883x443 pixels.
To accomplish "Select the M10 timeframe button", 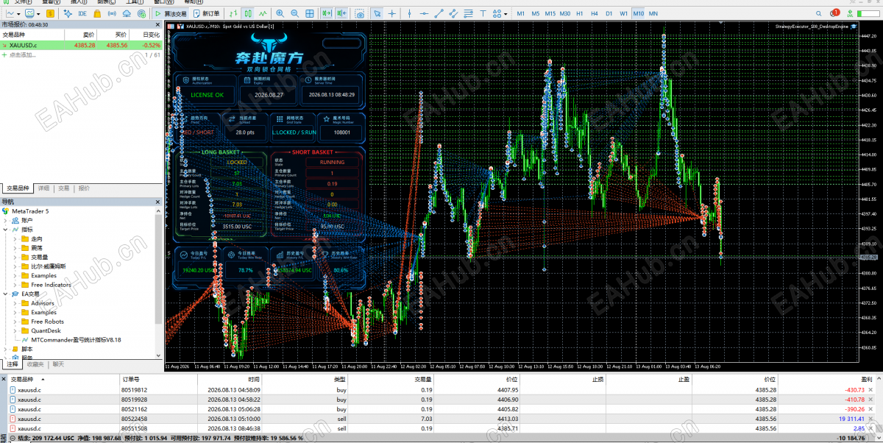I will point(638,13).
